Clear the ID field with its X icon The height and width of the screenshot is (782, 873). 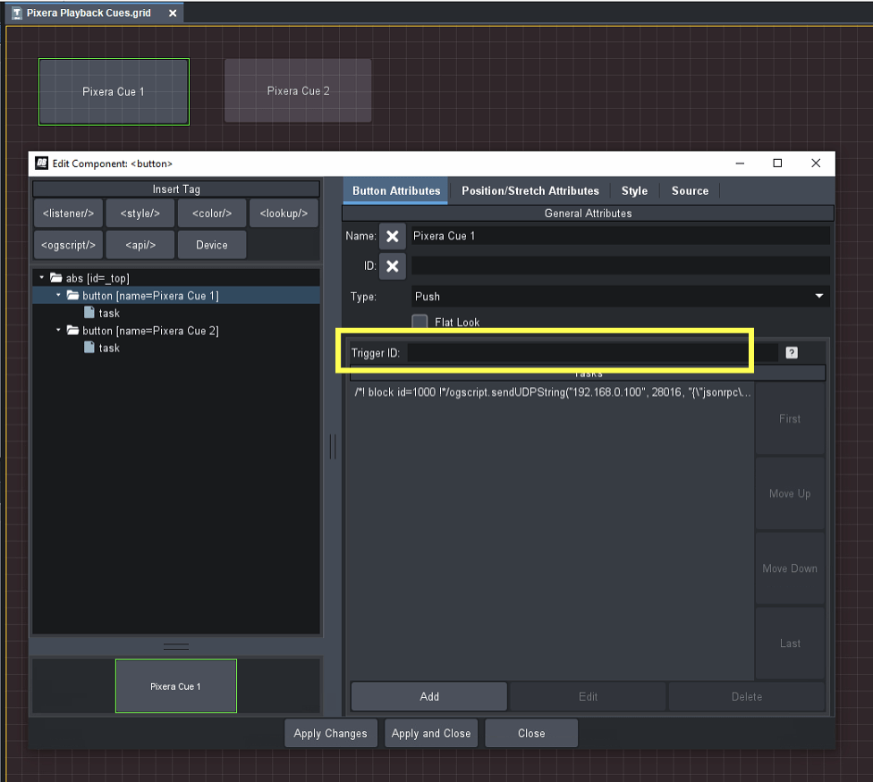tap(392, 265)
